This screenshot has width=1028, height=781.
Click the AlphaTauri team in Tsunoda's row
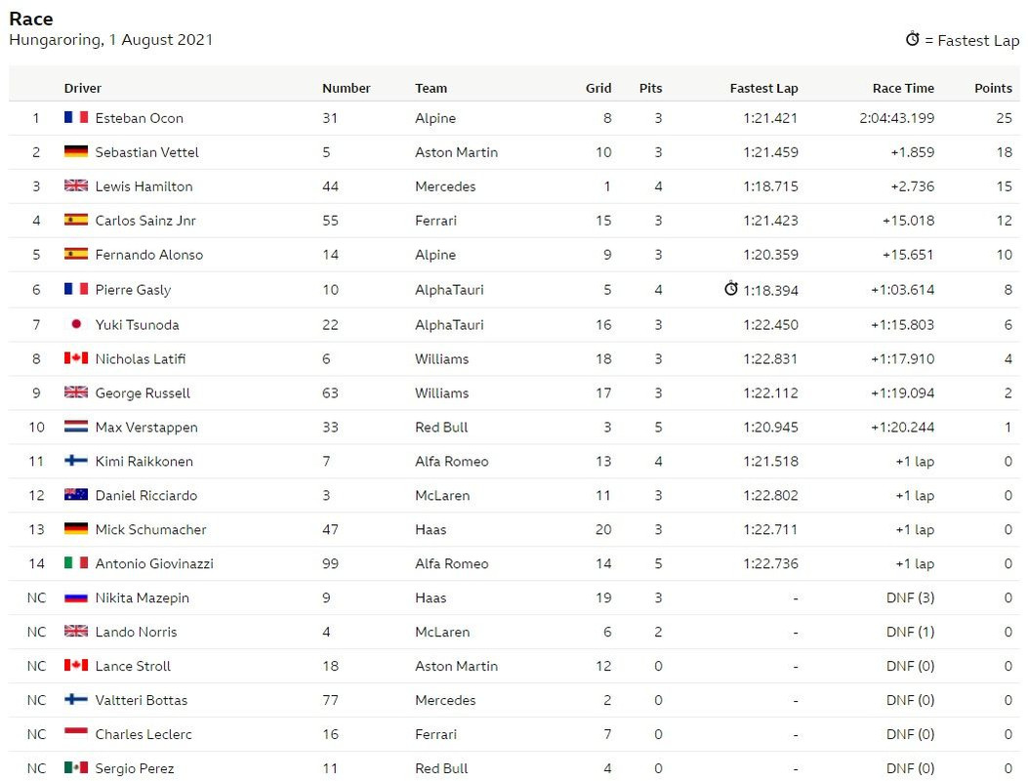click(x=449, y=324)
